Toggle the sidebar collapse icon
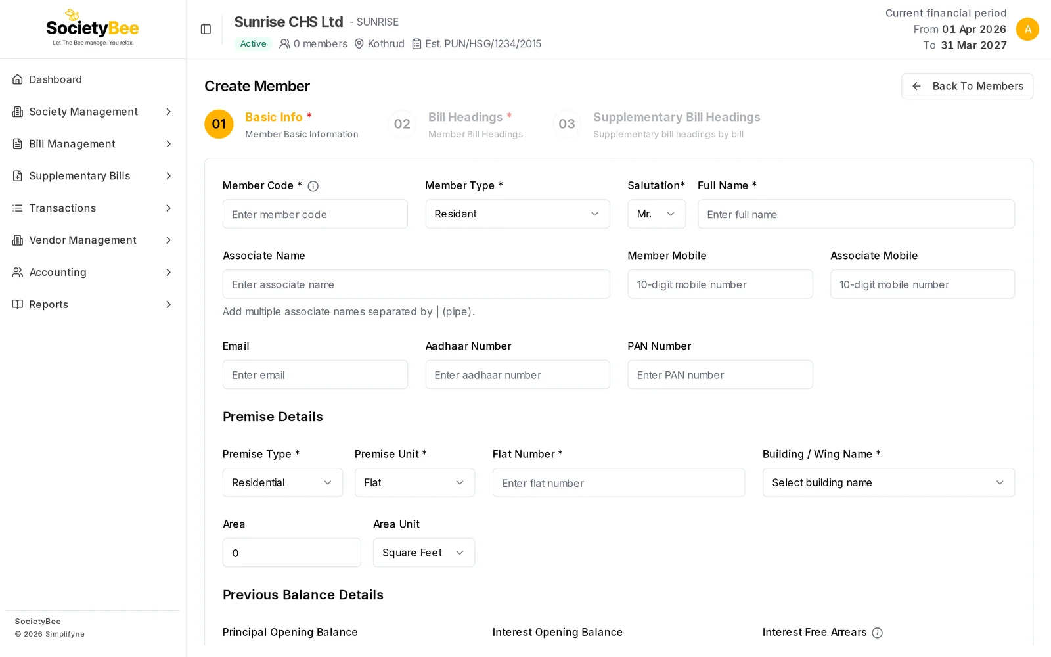The height and width of the screenshot is (657, 1051). [x=206, y=30]
